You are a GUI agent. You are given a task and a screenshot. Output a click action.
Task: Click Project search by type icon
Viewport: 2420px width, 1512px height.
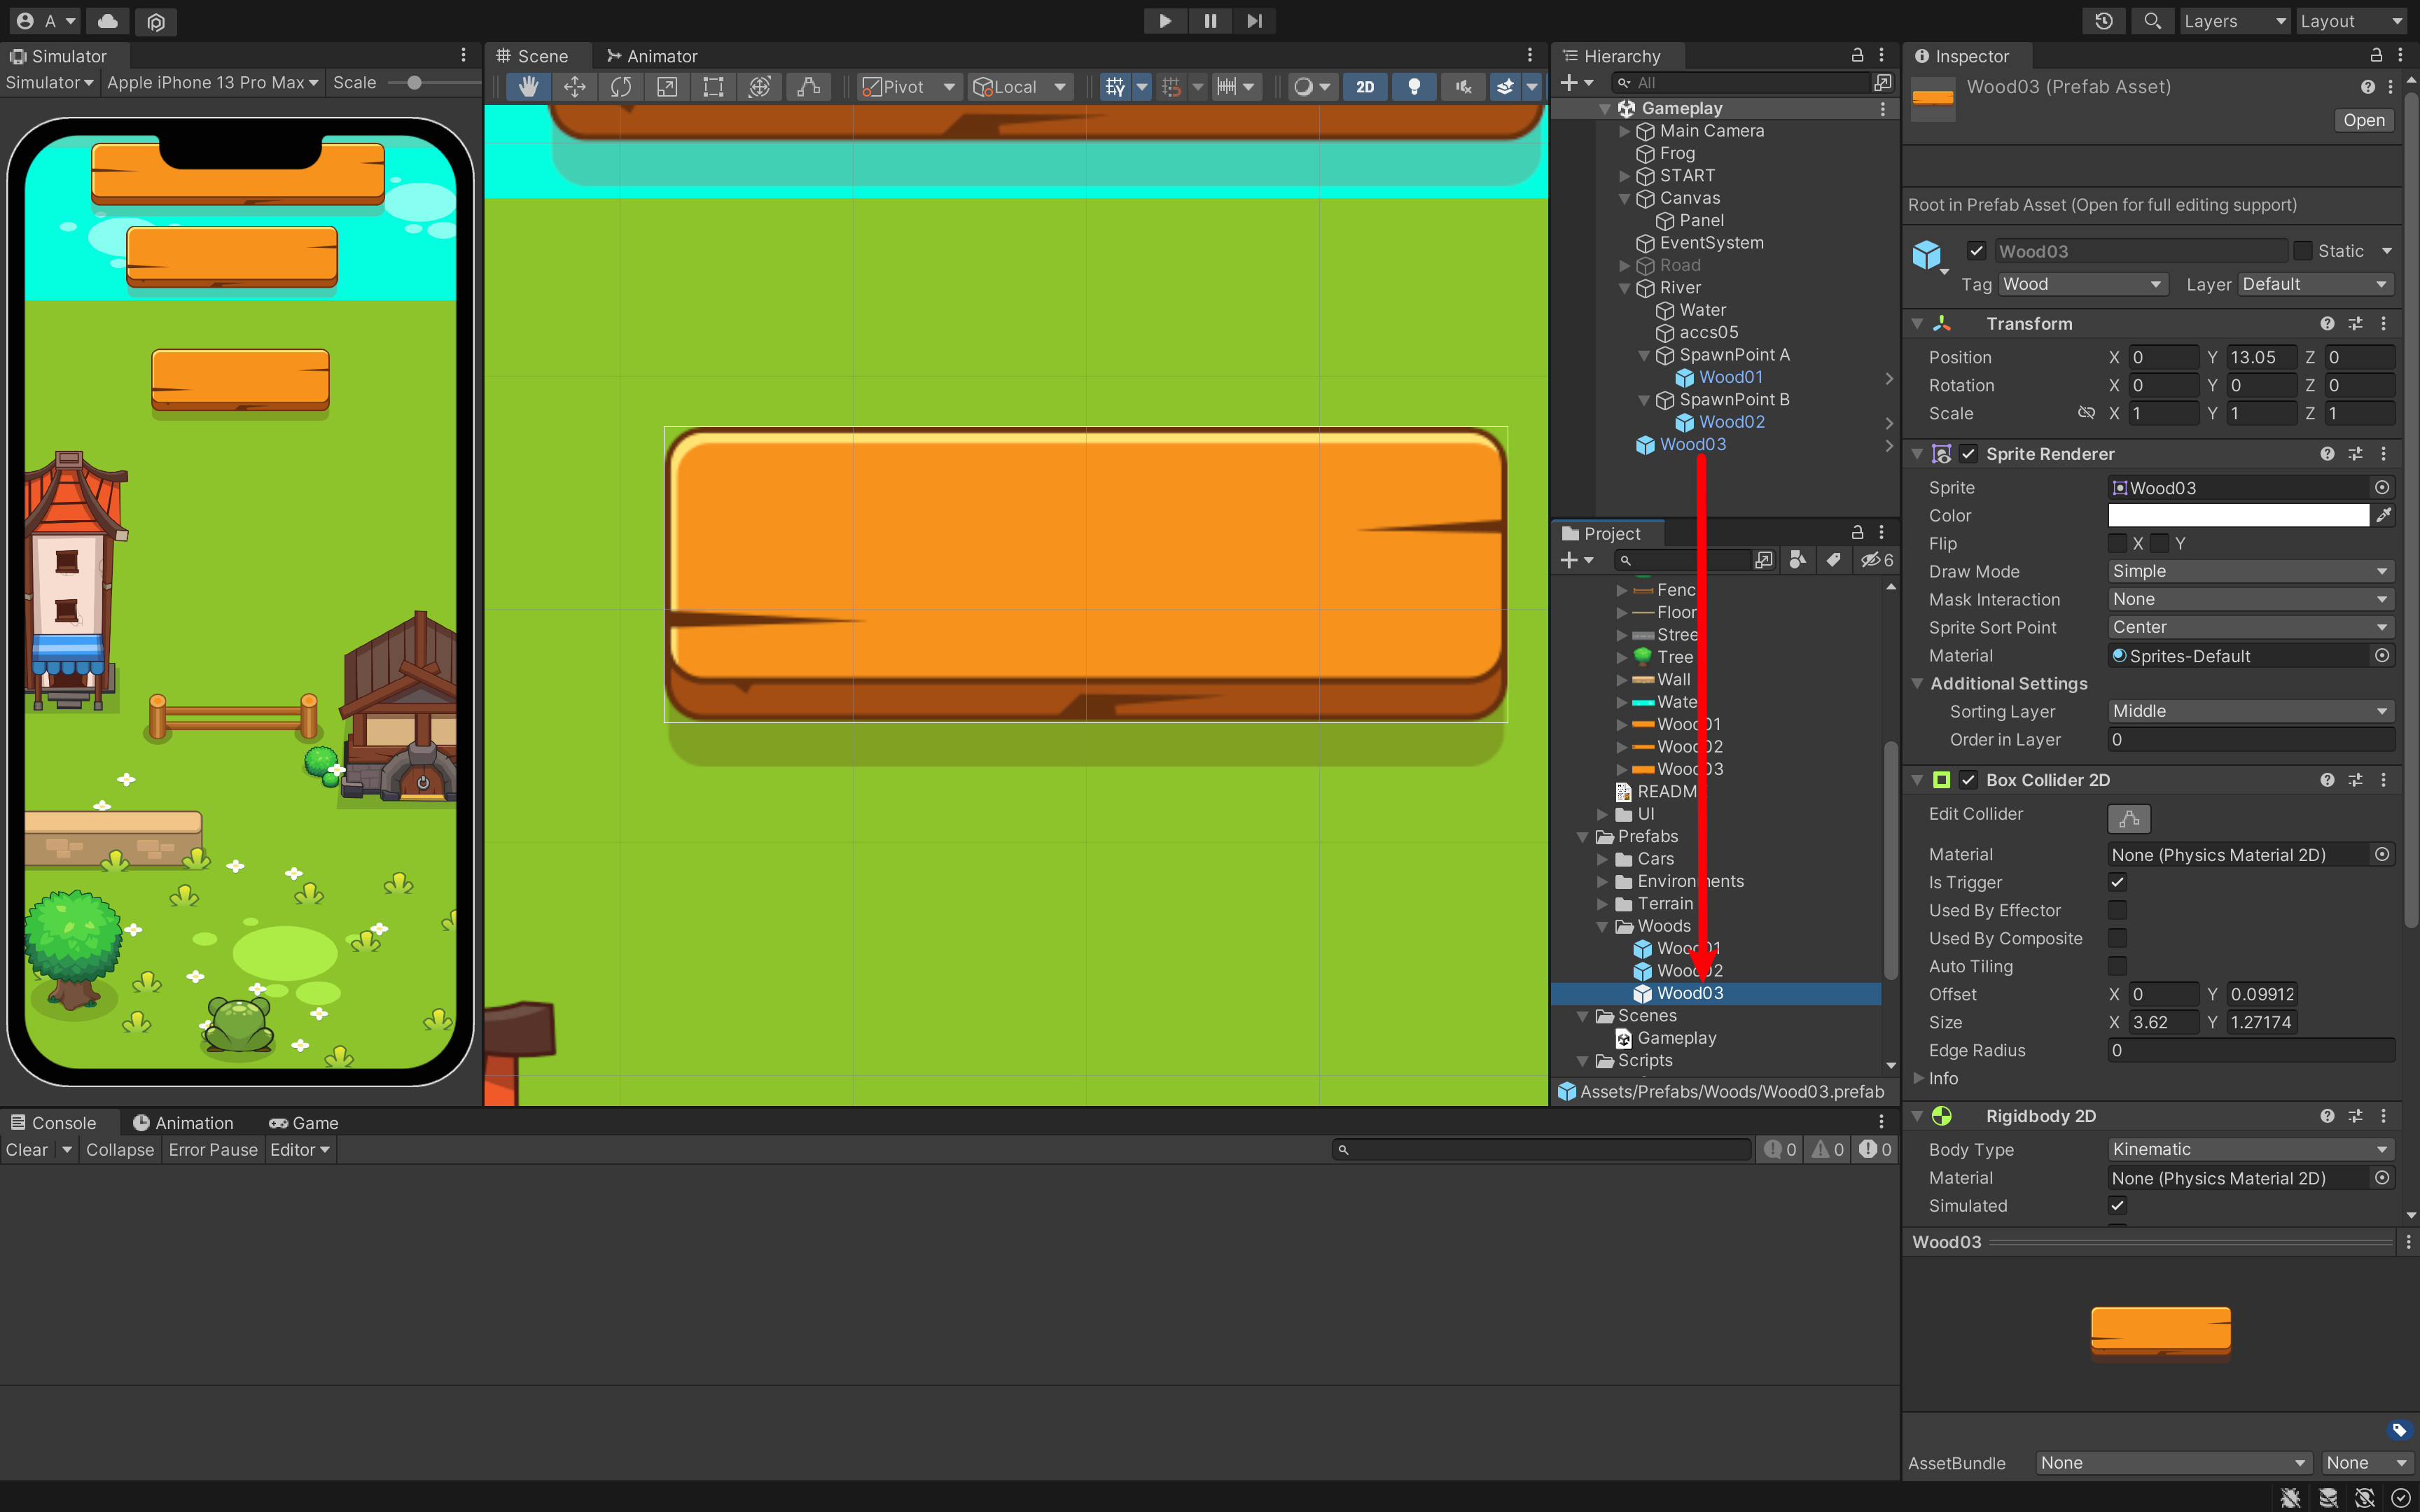click(1797, 560)
